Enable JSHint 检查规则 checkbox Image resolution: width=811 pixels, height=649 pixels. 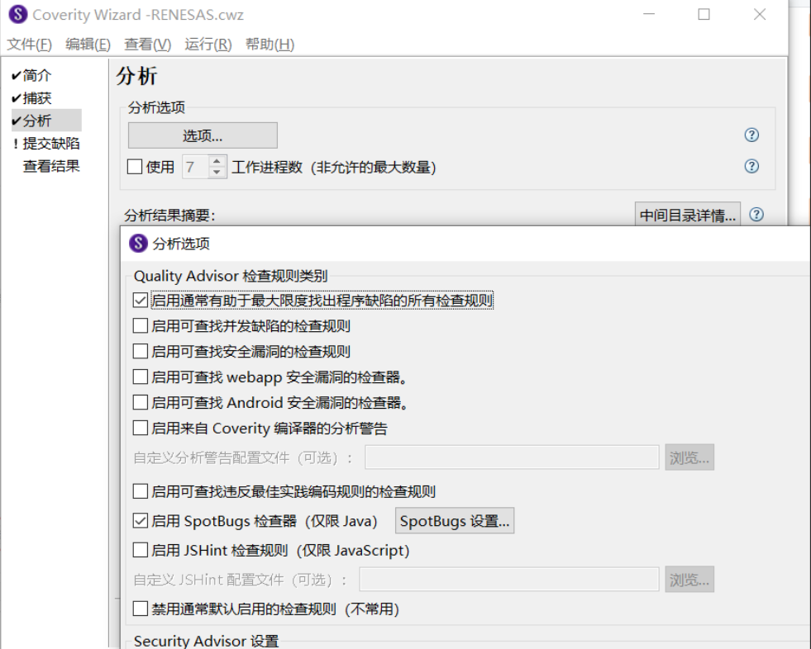(x=141, y=550)
